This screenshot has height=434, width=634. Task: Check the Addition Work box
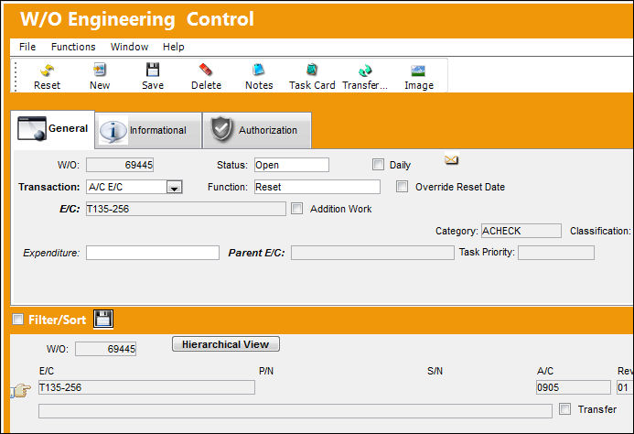pos(296,208)
